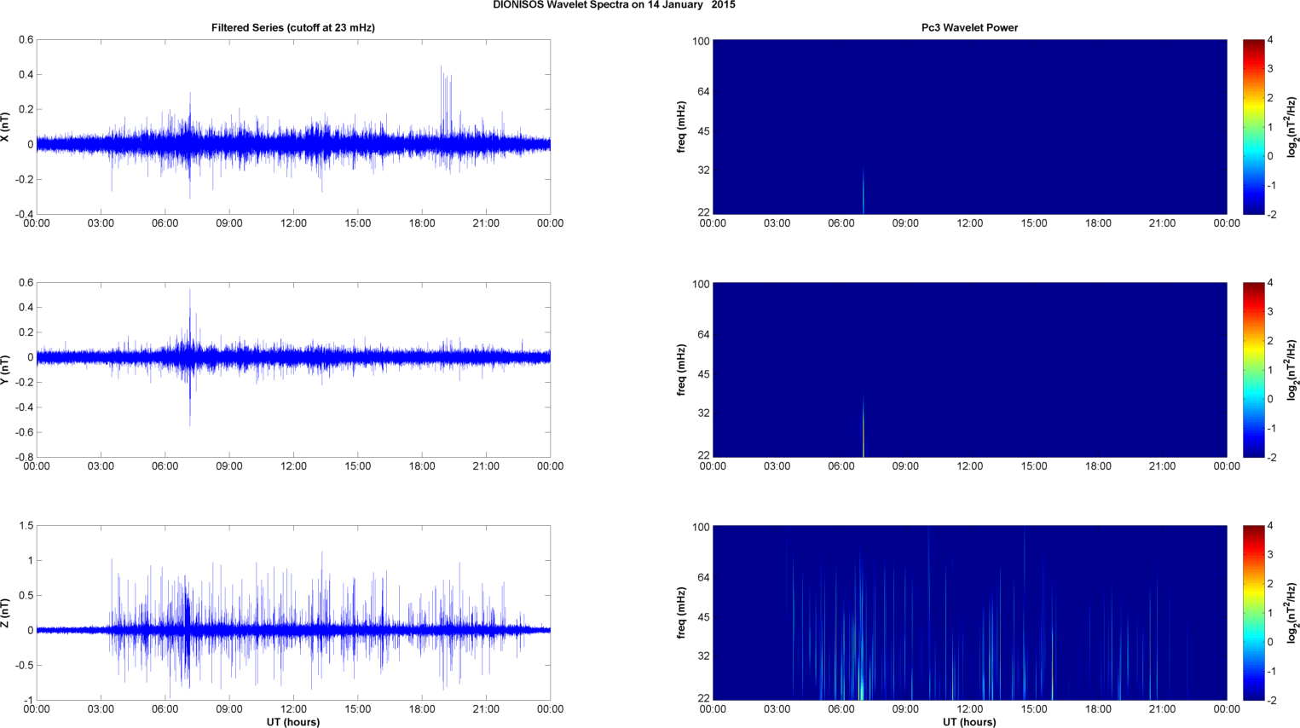
Task: Click the 'Filtered Series (cutoff at 23 mHz)' heading
Action: [x=293, y=28]
